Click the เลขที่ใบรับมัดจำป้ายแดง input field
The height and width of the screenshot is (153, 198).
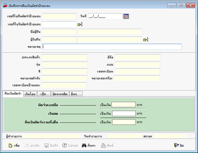click(x=59, y=24)
